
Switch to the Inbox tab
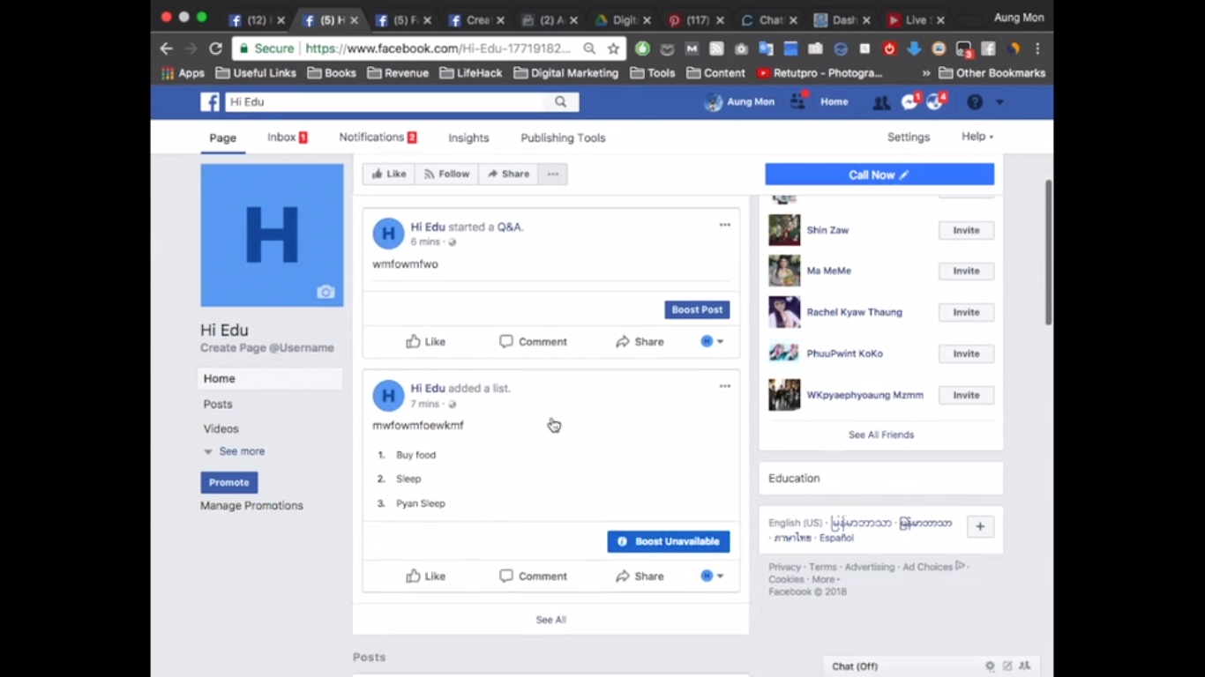point(288,138)
